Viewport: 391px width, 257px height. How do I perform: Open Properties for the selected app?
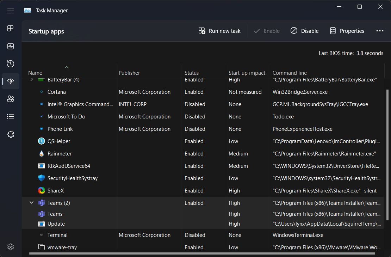click(347, 31)
